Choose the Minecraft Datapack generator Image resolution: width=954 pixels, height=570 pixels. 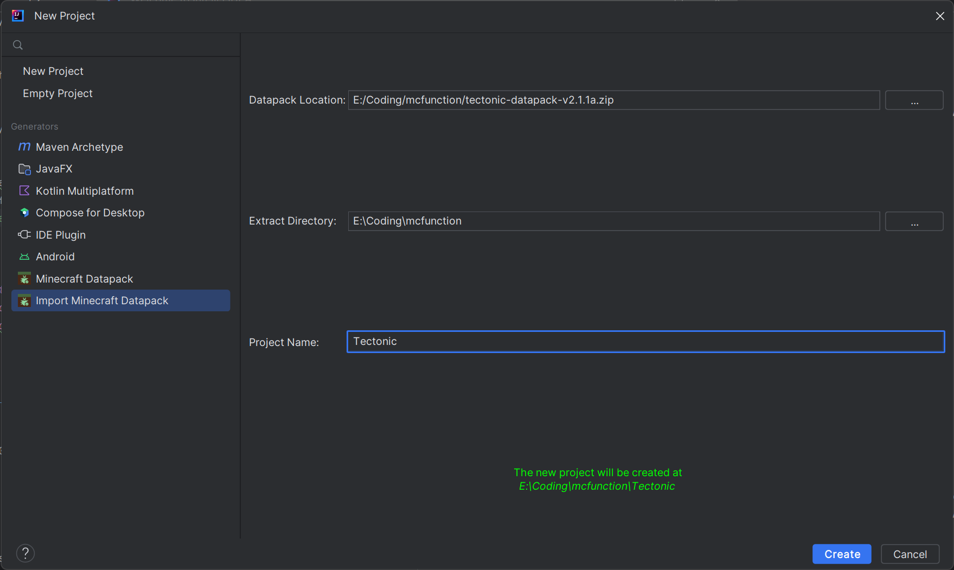[x=120, y=279]
